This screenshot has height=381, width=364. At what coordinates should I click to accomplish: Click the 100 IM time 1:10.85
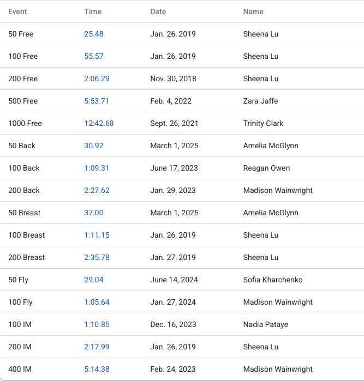(x=97, y=324)
